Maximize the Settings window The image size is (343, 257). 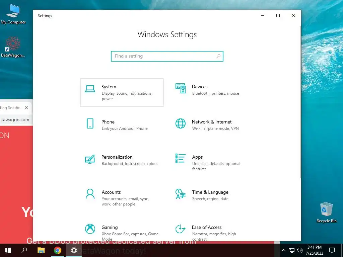tap(278, 15)
